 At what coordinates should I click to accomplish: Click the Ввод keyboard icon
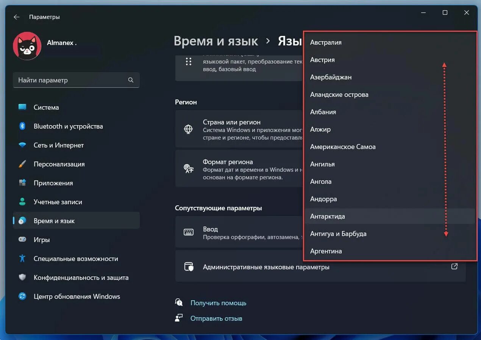[189, 232]
